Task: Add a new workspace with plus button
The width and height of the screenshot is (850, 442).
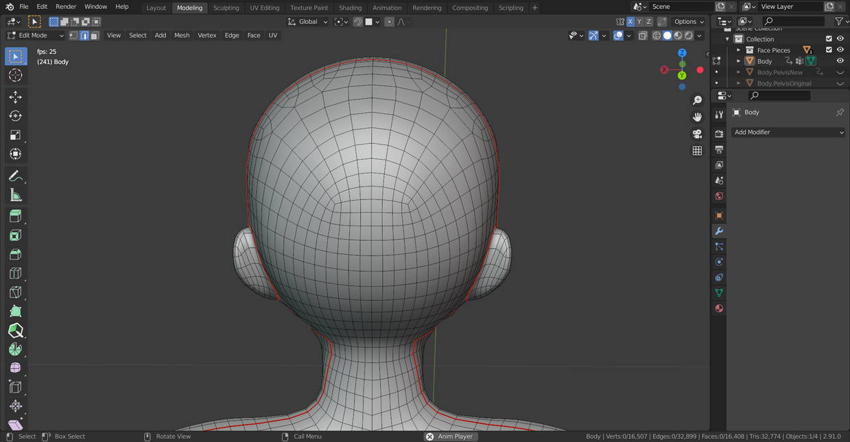Action: coord(535,8)
